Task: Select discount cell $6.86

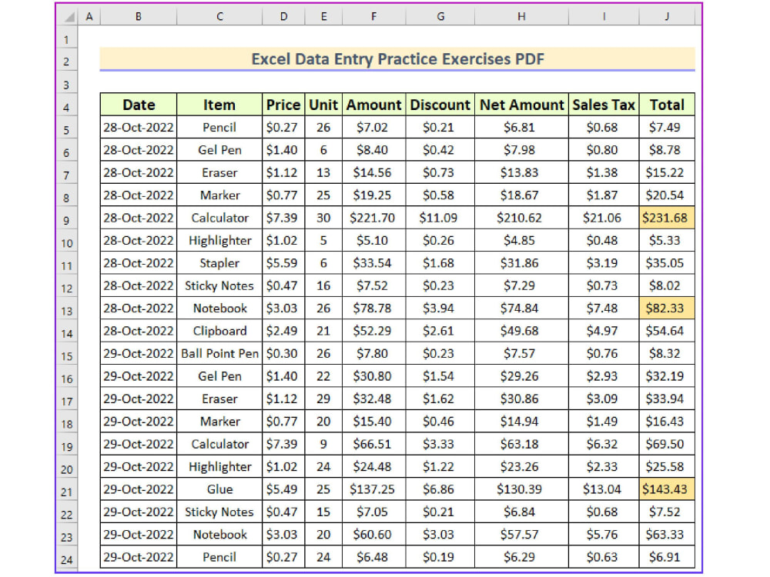Action: click(440, 489)
